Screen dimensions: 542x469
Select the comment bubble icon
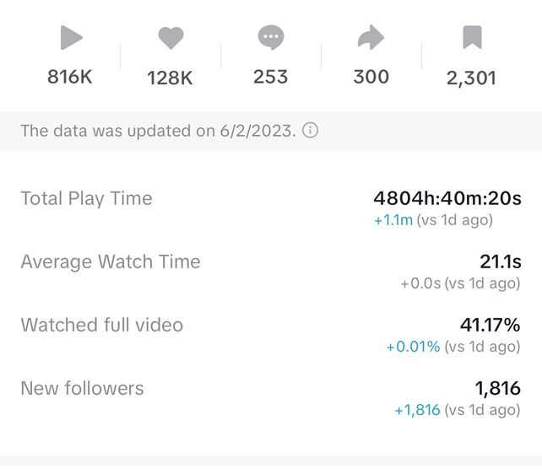270,38
